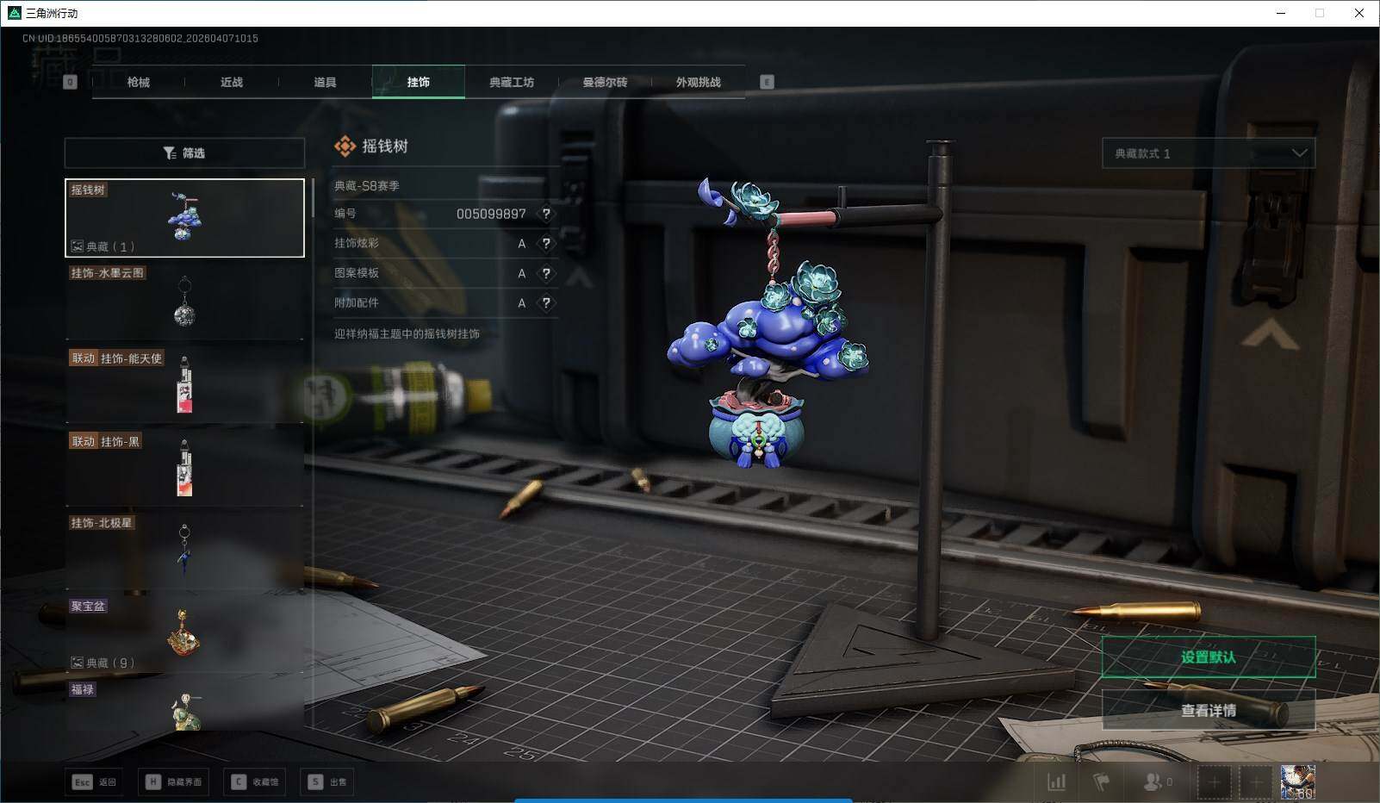1380x803 pixels.
Task: Switch to the 典藏工坊 tab
Action: (512, 82)
